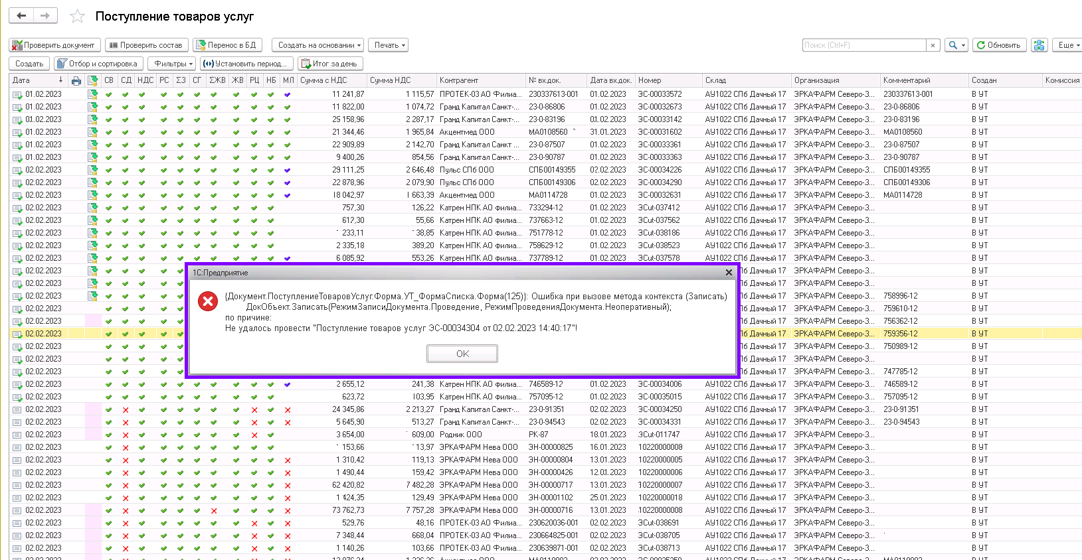Click Проверить состав barcode button
Screen dimensions: 1082x560
[x=146, y=45]
